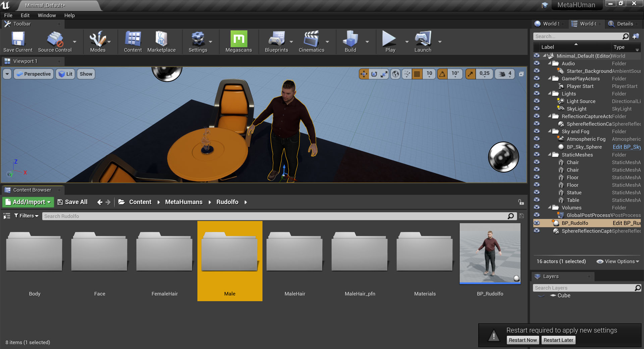Click the Restart Now button
This screenshot has height=349, width=644.
(x=523, y=340)
